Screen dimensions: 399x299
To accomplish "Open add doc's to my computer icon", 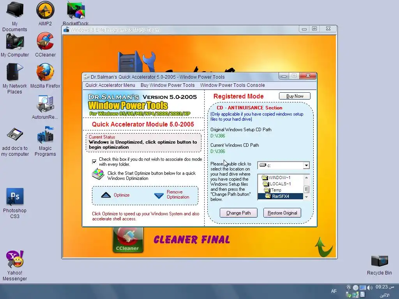I will (15, 142).
